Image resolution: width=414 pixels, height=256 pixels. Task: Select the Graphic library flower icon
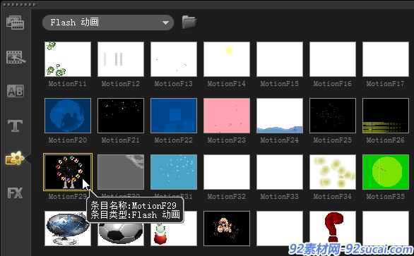click(15, 158)
